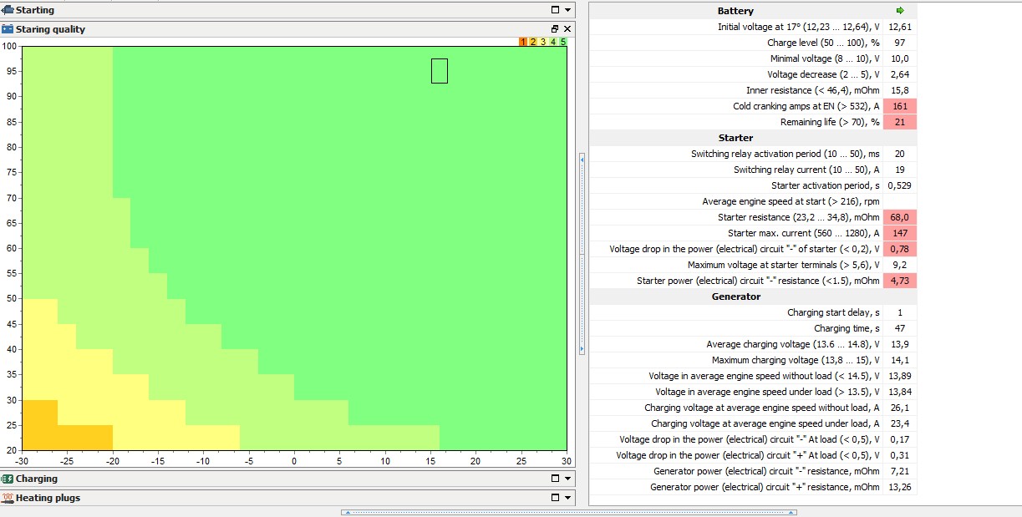Restore the Staring quality panel
This screenshot has height=517, width=1022.
(555, 29)
